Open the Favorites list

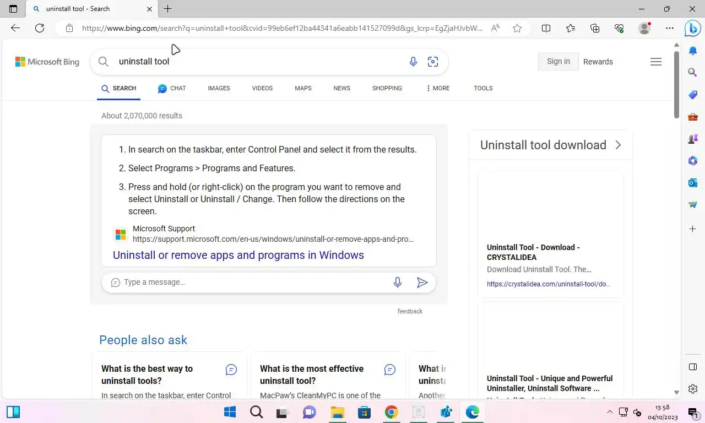point(570,28)
